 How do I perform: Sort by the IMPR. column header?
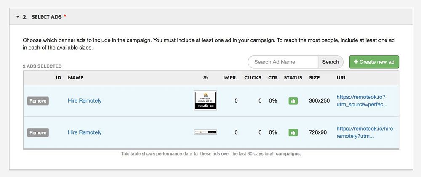[x=230, y=78]
